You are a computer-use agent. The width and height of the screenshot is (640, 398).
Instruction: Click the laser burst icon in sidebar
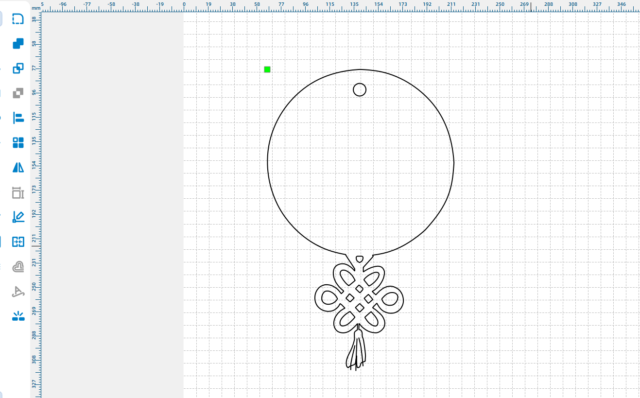[18, 316]
